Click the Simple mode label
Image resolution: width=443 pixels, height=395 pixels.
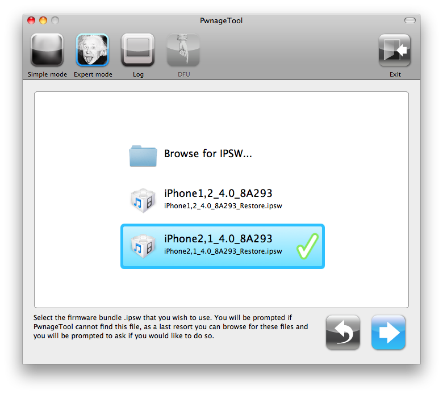pos(47,74)
